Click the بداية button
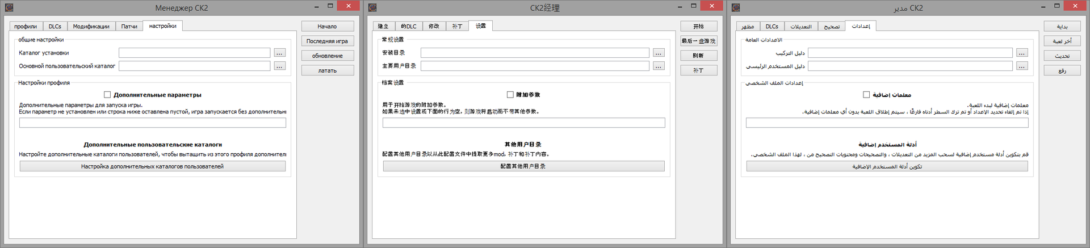 click(x=1062, y=26)
